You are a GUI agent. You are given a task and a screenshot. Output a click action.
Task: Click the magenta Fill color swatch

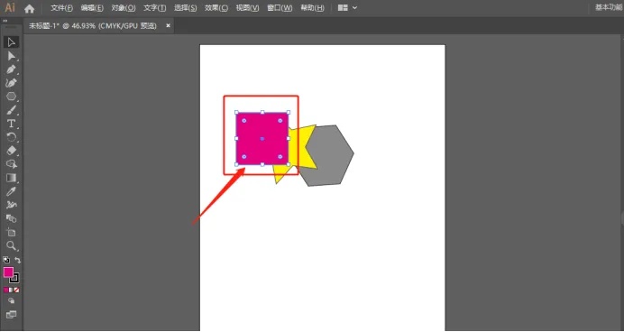[x=8, y=272]
